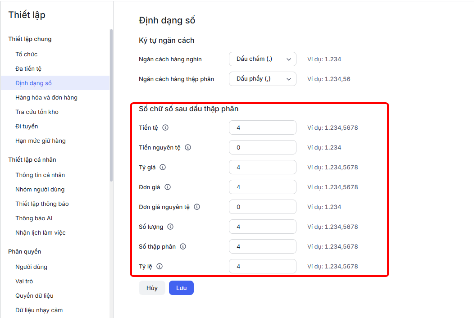This screenshot has height=318, width=474.
Task: Open Ngăn cách hàng nghìn dropdown
Action: [x=262, y=59]
